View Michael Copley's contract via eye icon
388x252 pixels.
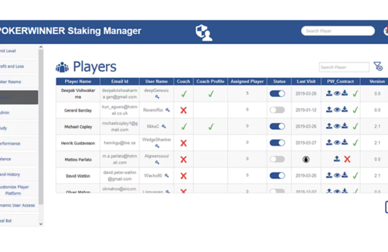(337, 126)
